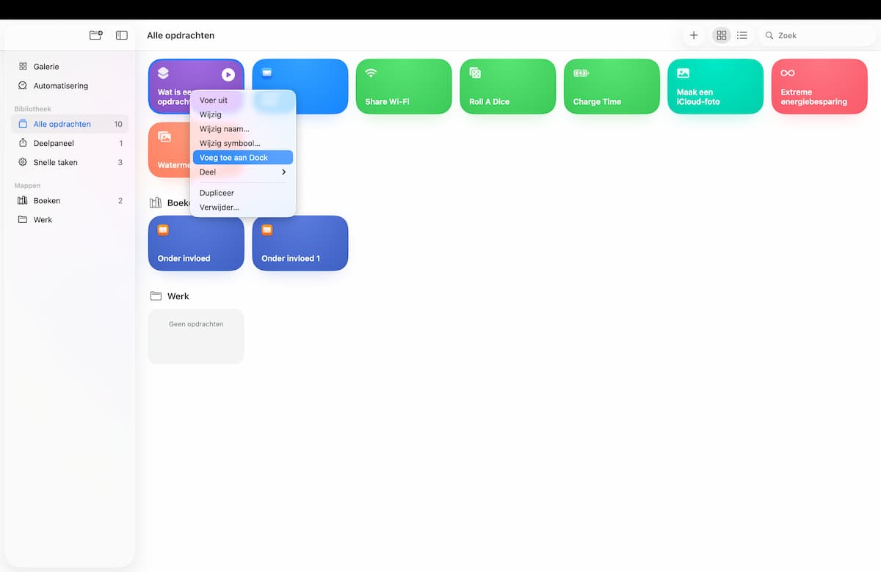881x572 pixels.
Task: Toggle the sidebar visibility icon
Action: 122,35
